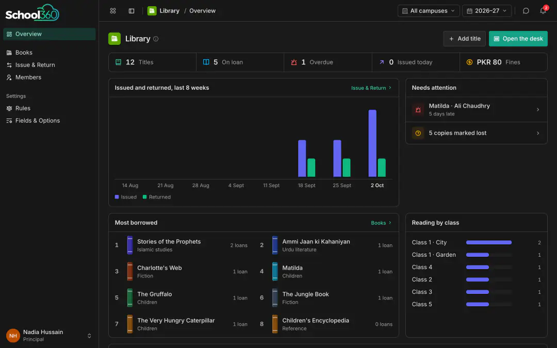Follow the Issue & Return chart link
The image size is (557, 348).
371,88
